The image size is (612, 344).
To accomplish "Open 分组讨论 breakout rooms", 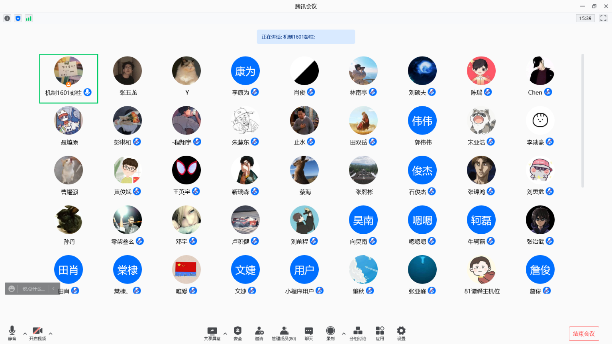I will [x=358, y=333].
